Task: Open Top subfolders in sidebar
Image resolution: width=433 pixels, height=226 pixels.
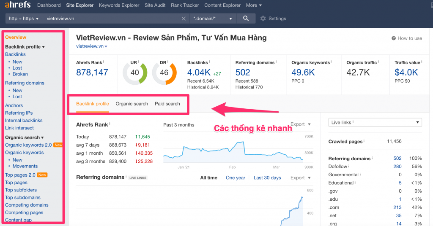Action: (x=21, y=190)
